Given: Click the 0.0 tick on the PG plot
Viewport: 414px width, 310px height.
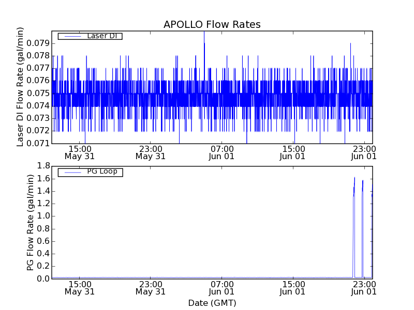Looking at the screenshot, I should pos(42,278).
